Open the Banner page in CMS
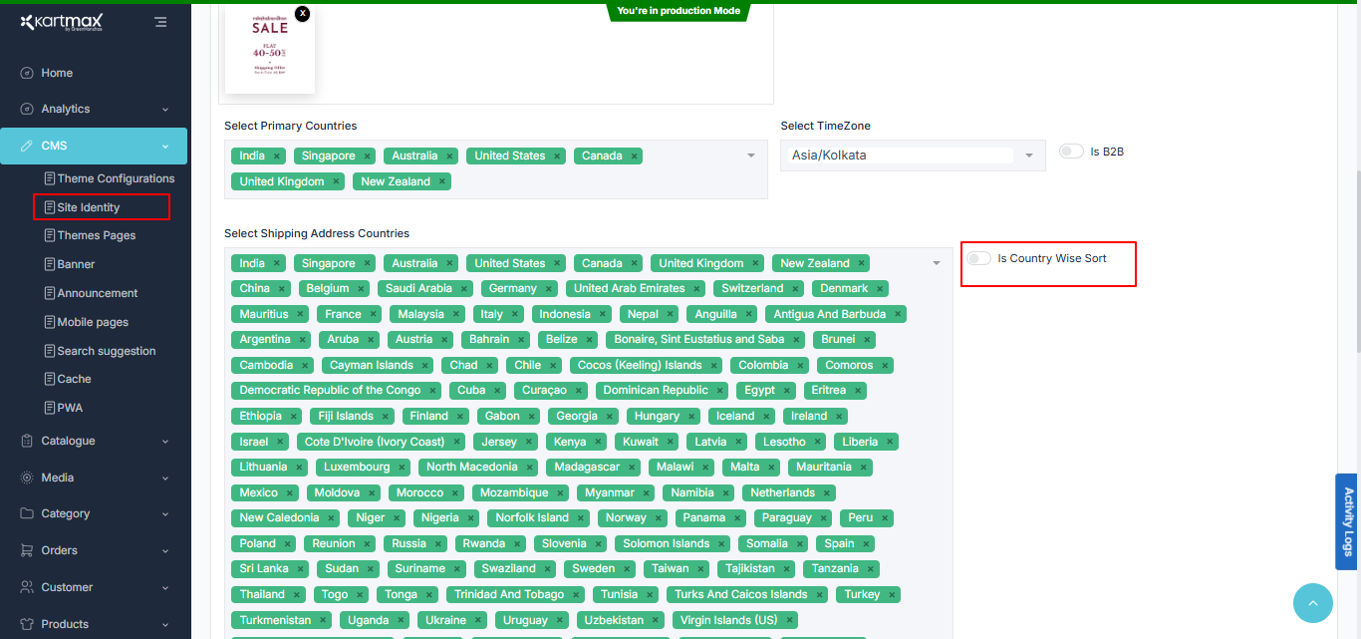This screenshot has height=639, width=1361. pyautogui.click(x=76, y=264)
